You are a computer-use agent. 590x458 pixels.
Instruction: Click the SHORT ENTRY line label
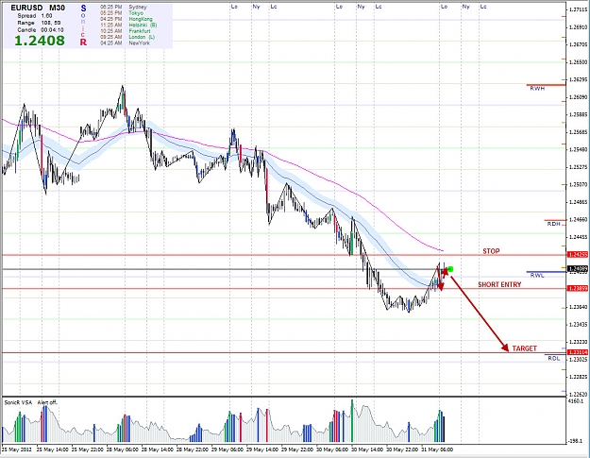pyautogui.click(x=499, y=284)
